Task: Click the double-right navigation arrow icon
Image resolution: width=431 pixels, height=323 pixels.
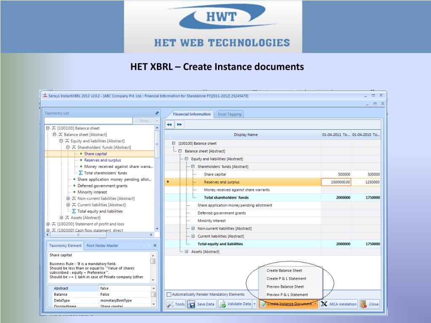Action: [x=179, y=124]
